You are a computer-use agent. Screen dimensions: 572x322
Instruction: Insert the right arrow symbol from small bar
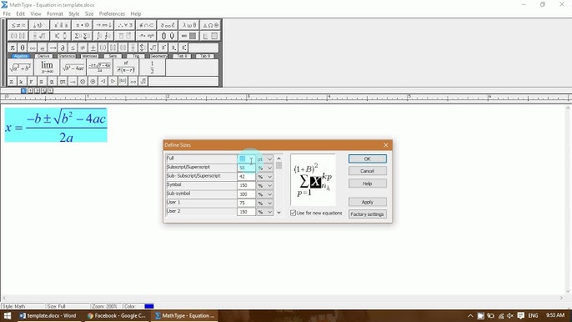pyautogui.click(x=53, y=48)
